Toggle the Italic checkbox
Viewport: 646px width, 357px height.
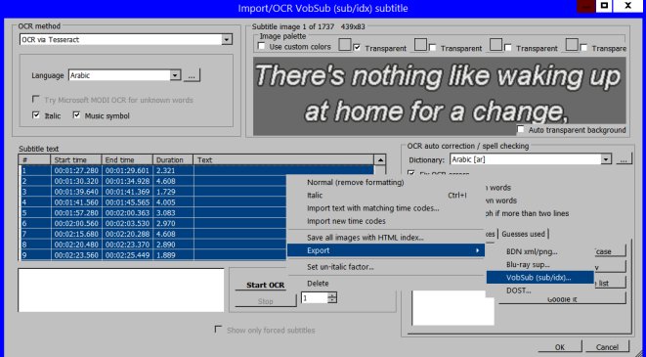(36, 115)
